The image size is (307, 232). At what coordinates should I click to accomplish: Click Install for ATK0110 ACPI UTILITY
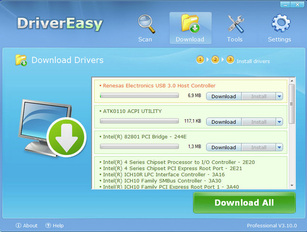[x=259, y=122]
